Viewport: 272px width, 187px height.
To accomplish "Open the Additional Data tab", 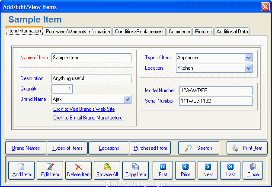I will pyautogui.click(x=232, y=32).
